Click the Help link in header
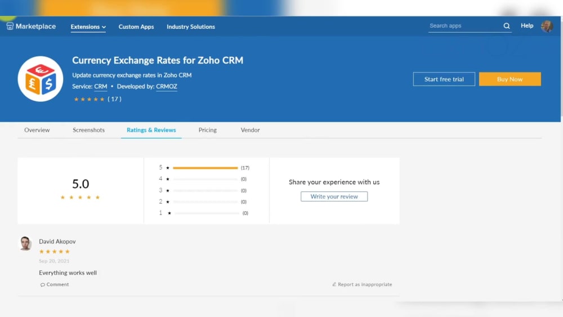Screen dimensions: 563x317 coord(527,26)
